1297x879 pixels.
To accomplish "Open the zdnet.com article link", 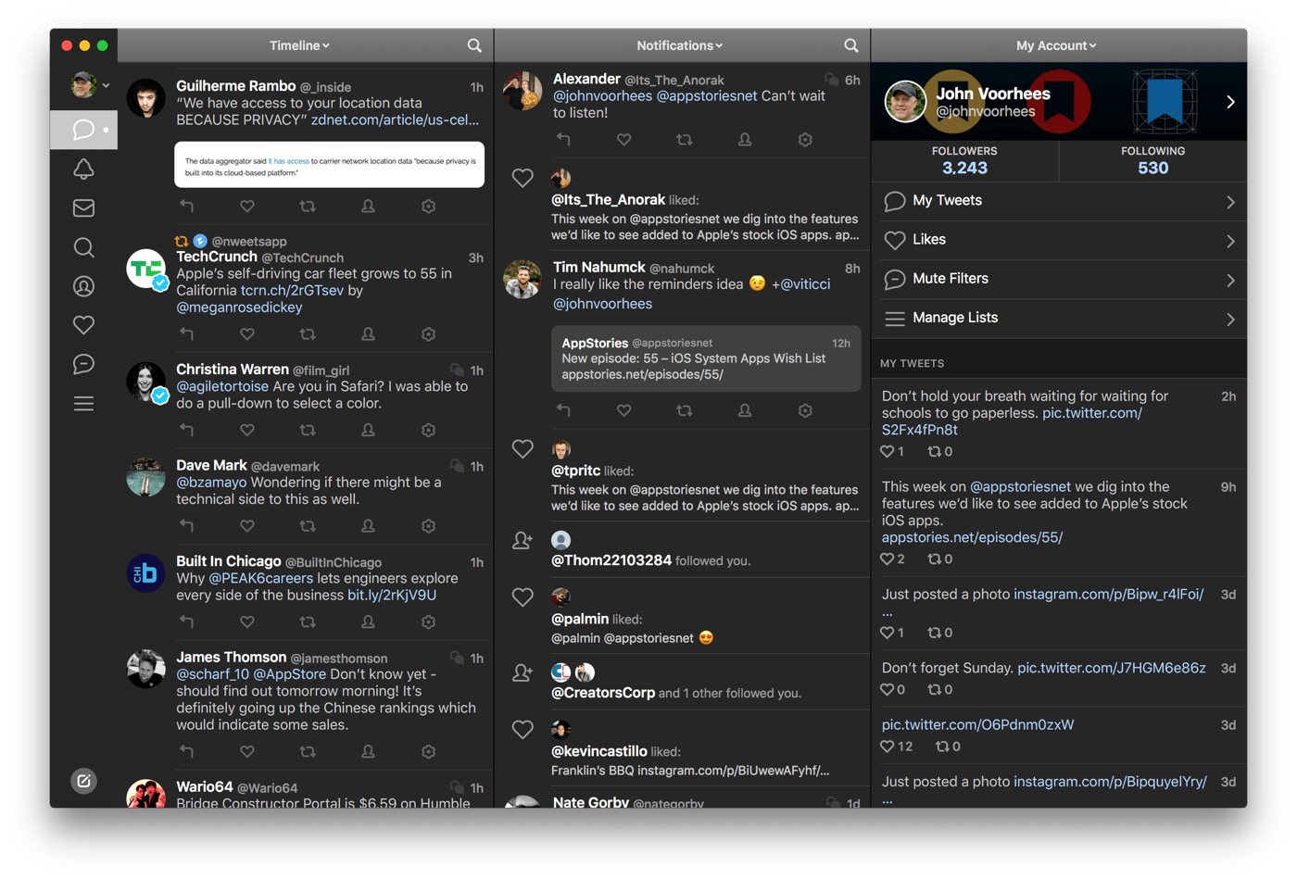I will point(396,119).
